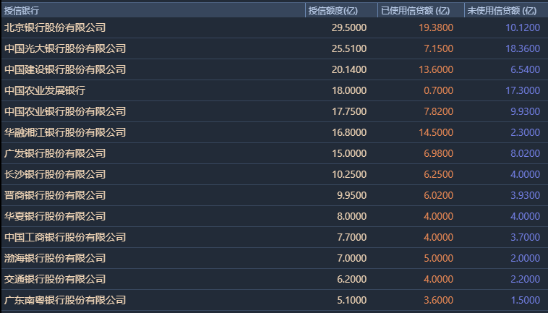The height and width of the screenshot is (313, 548).
Task: Sort by 授信额度(亿) column header
Action: click(x=333, y=11)
